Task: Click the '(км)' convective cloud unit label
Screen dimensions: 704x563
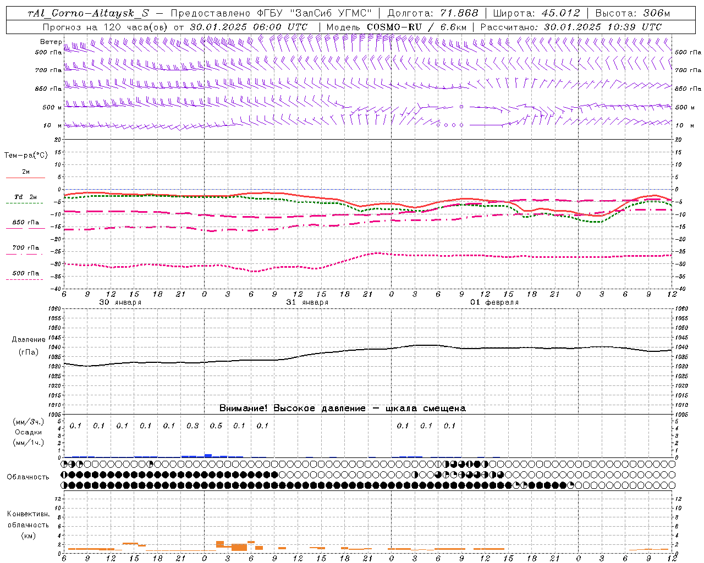Action: tap(28, 536)
